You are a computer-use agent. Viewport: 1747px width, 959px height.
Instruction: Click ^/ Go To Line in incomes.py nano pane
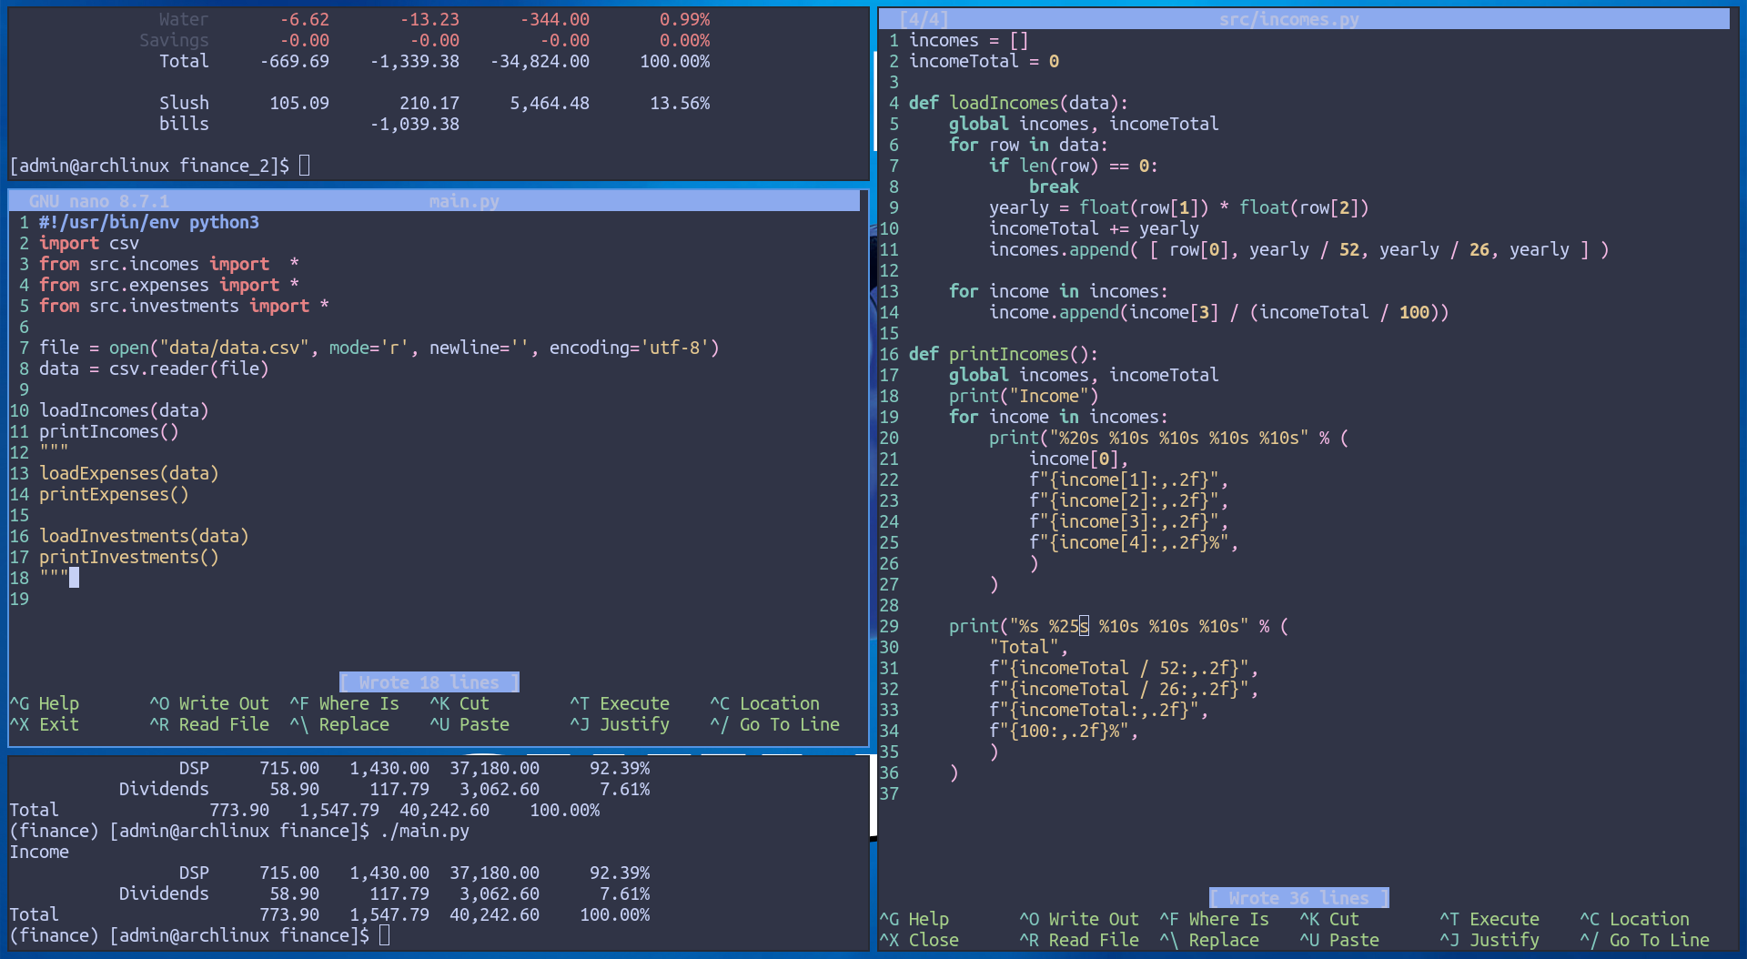1645,940
